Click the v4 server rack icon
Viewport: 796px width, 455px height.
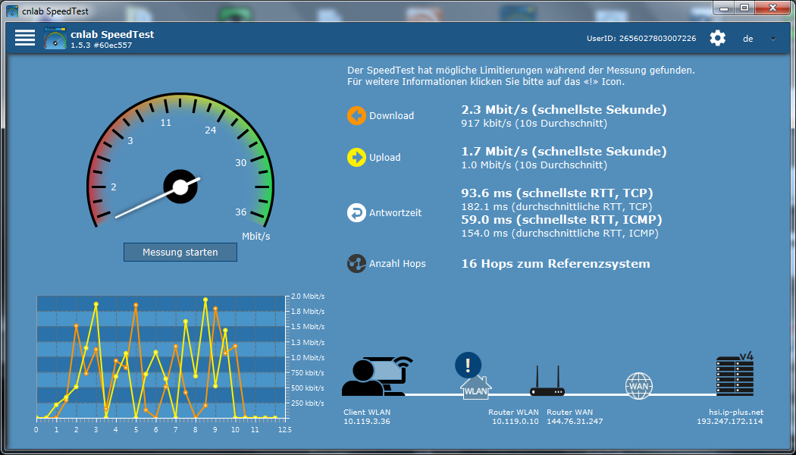[x=735, y=375]
